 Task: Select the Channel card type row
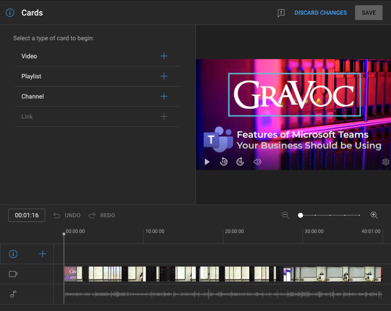click(x=97, y=97)
